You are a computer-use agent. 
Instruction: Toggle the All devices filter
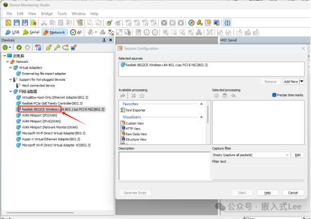pos(76,32)
